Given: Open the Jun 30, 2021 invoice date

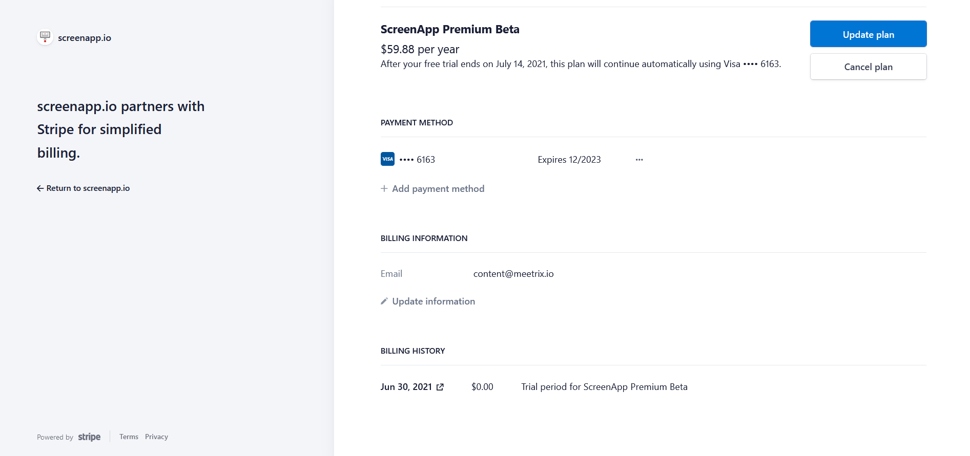Looking at the screenshot, I should click(x=406, y=387).
